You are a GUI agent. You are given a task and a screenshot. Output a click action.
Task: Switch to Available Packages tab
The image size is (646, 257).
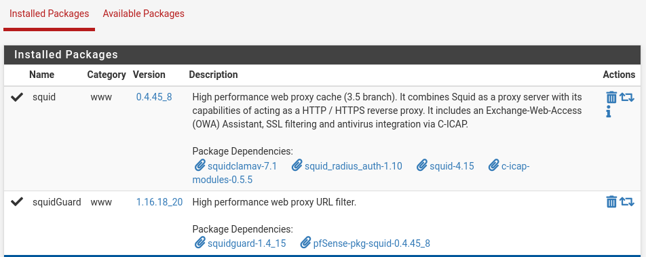pyautogui.click(x=143, y=14)
